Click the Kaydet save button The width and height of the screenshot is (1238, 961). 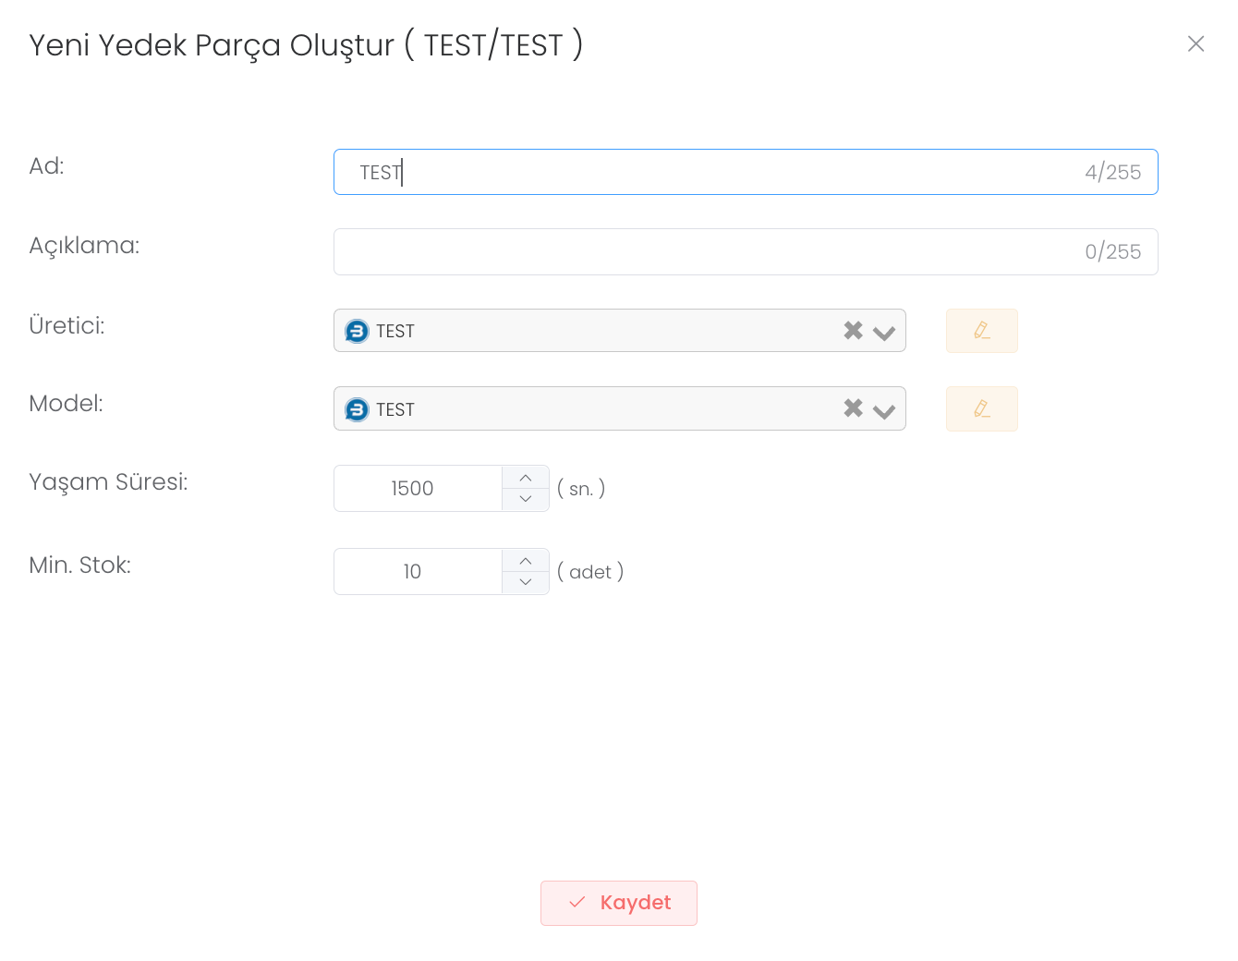click(619, 903)
